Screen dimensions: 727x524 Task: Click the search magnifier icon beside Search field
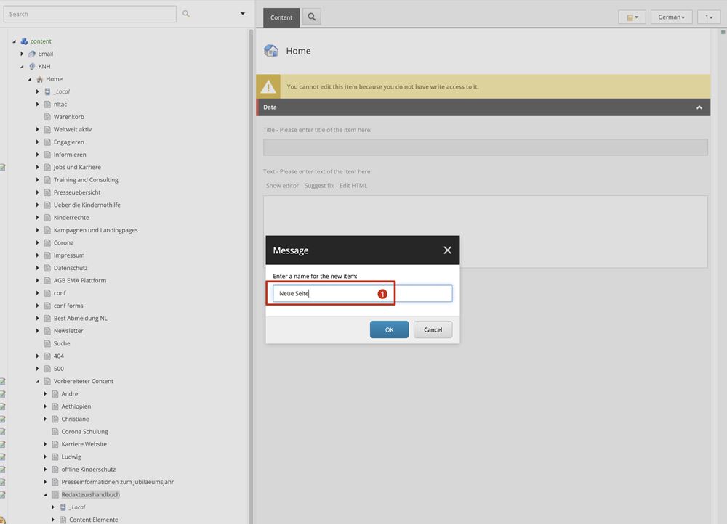(186, 14)
